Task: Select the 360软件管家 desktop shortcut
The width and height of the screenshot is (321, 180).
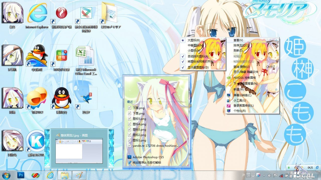Action: tap(61, 58)
